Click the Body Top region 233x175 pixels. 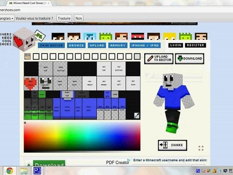[67, 94]
